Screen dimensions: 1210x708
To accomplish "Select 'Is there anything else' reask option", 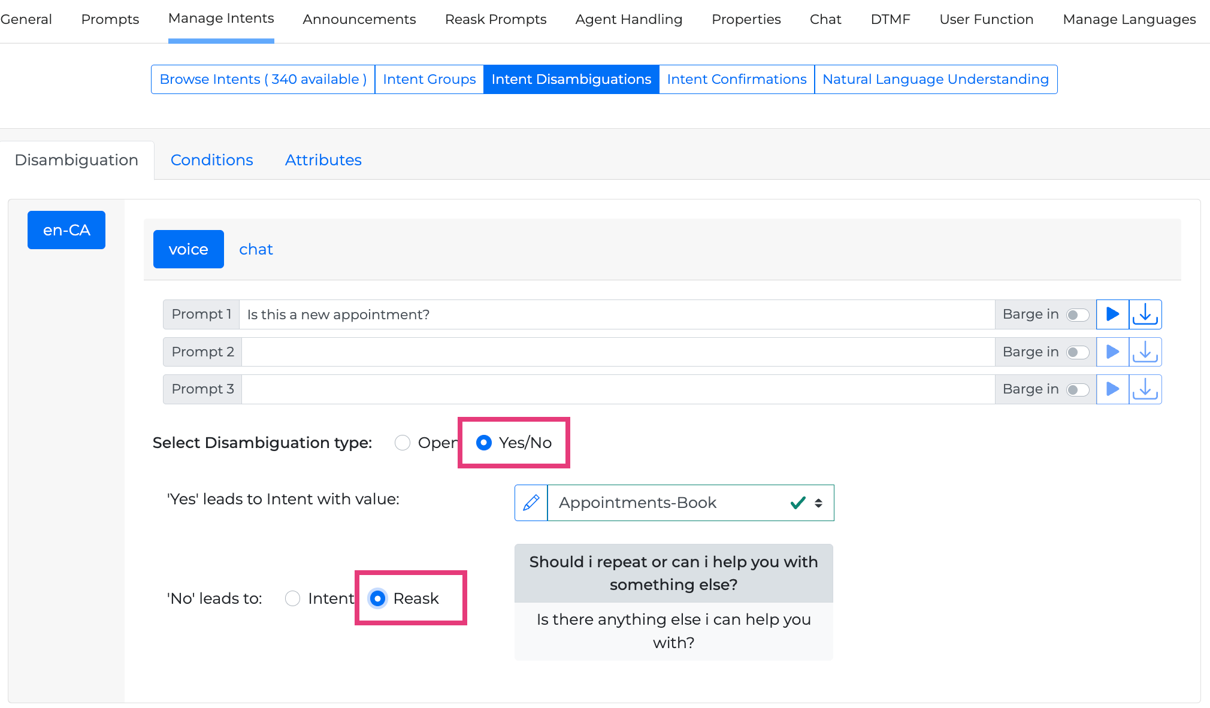I will click(x=673, y=631).
